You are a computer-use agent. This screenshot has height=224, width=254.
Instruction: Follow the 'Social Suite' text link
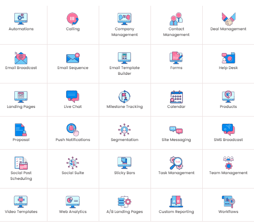pos(73,173)
